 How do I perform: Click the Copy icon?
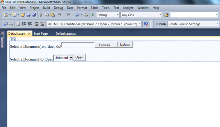pyautogui.click(x=47, y=15)
